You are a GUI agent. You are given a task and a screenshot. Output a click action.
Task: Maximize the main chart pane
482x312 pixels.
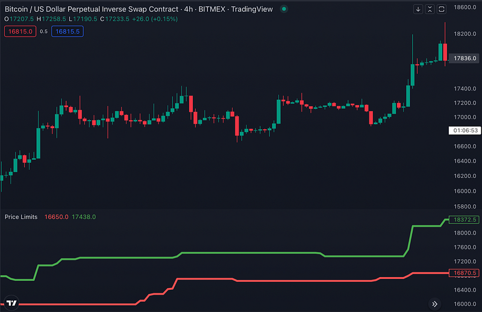tap(442, 9)
